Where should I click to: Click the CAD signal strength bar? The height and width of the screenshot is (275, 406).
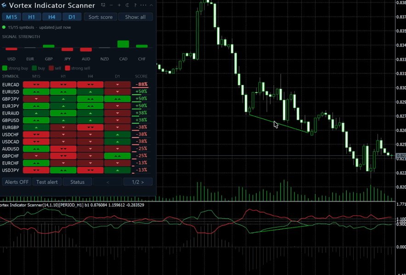123,44
